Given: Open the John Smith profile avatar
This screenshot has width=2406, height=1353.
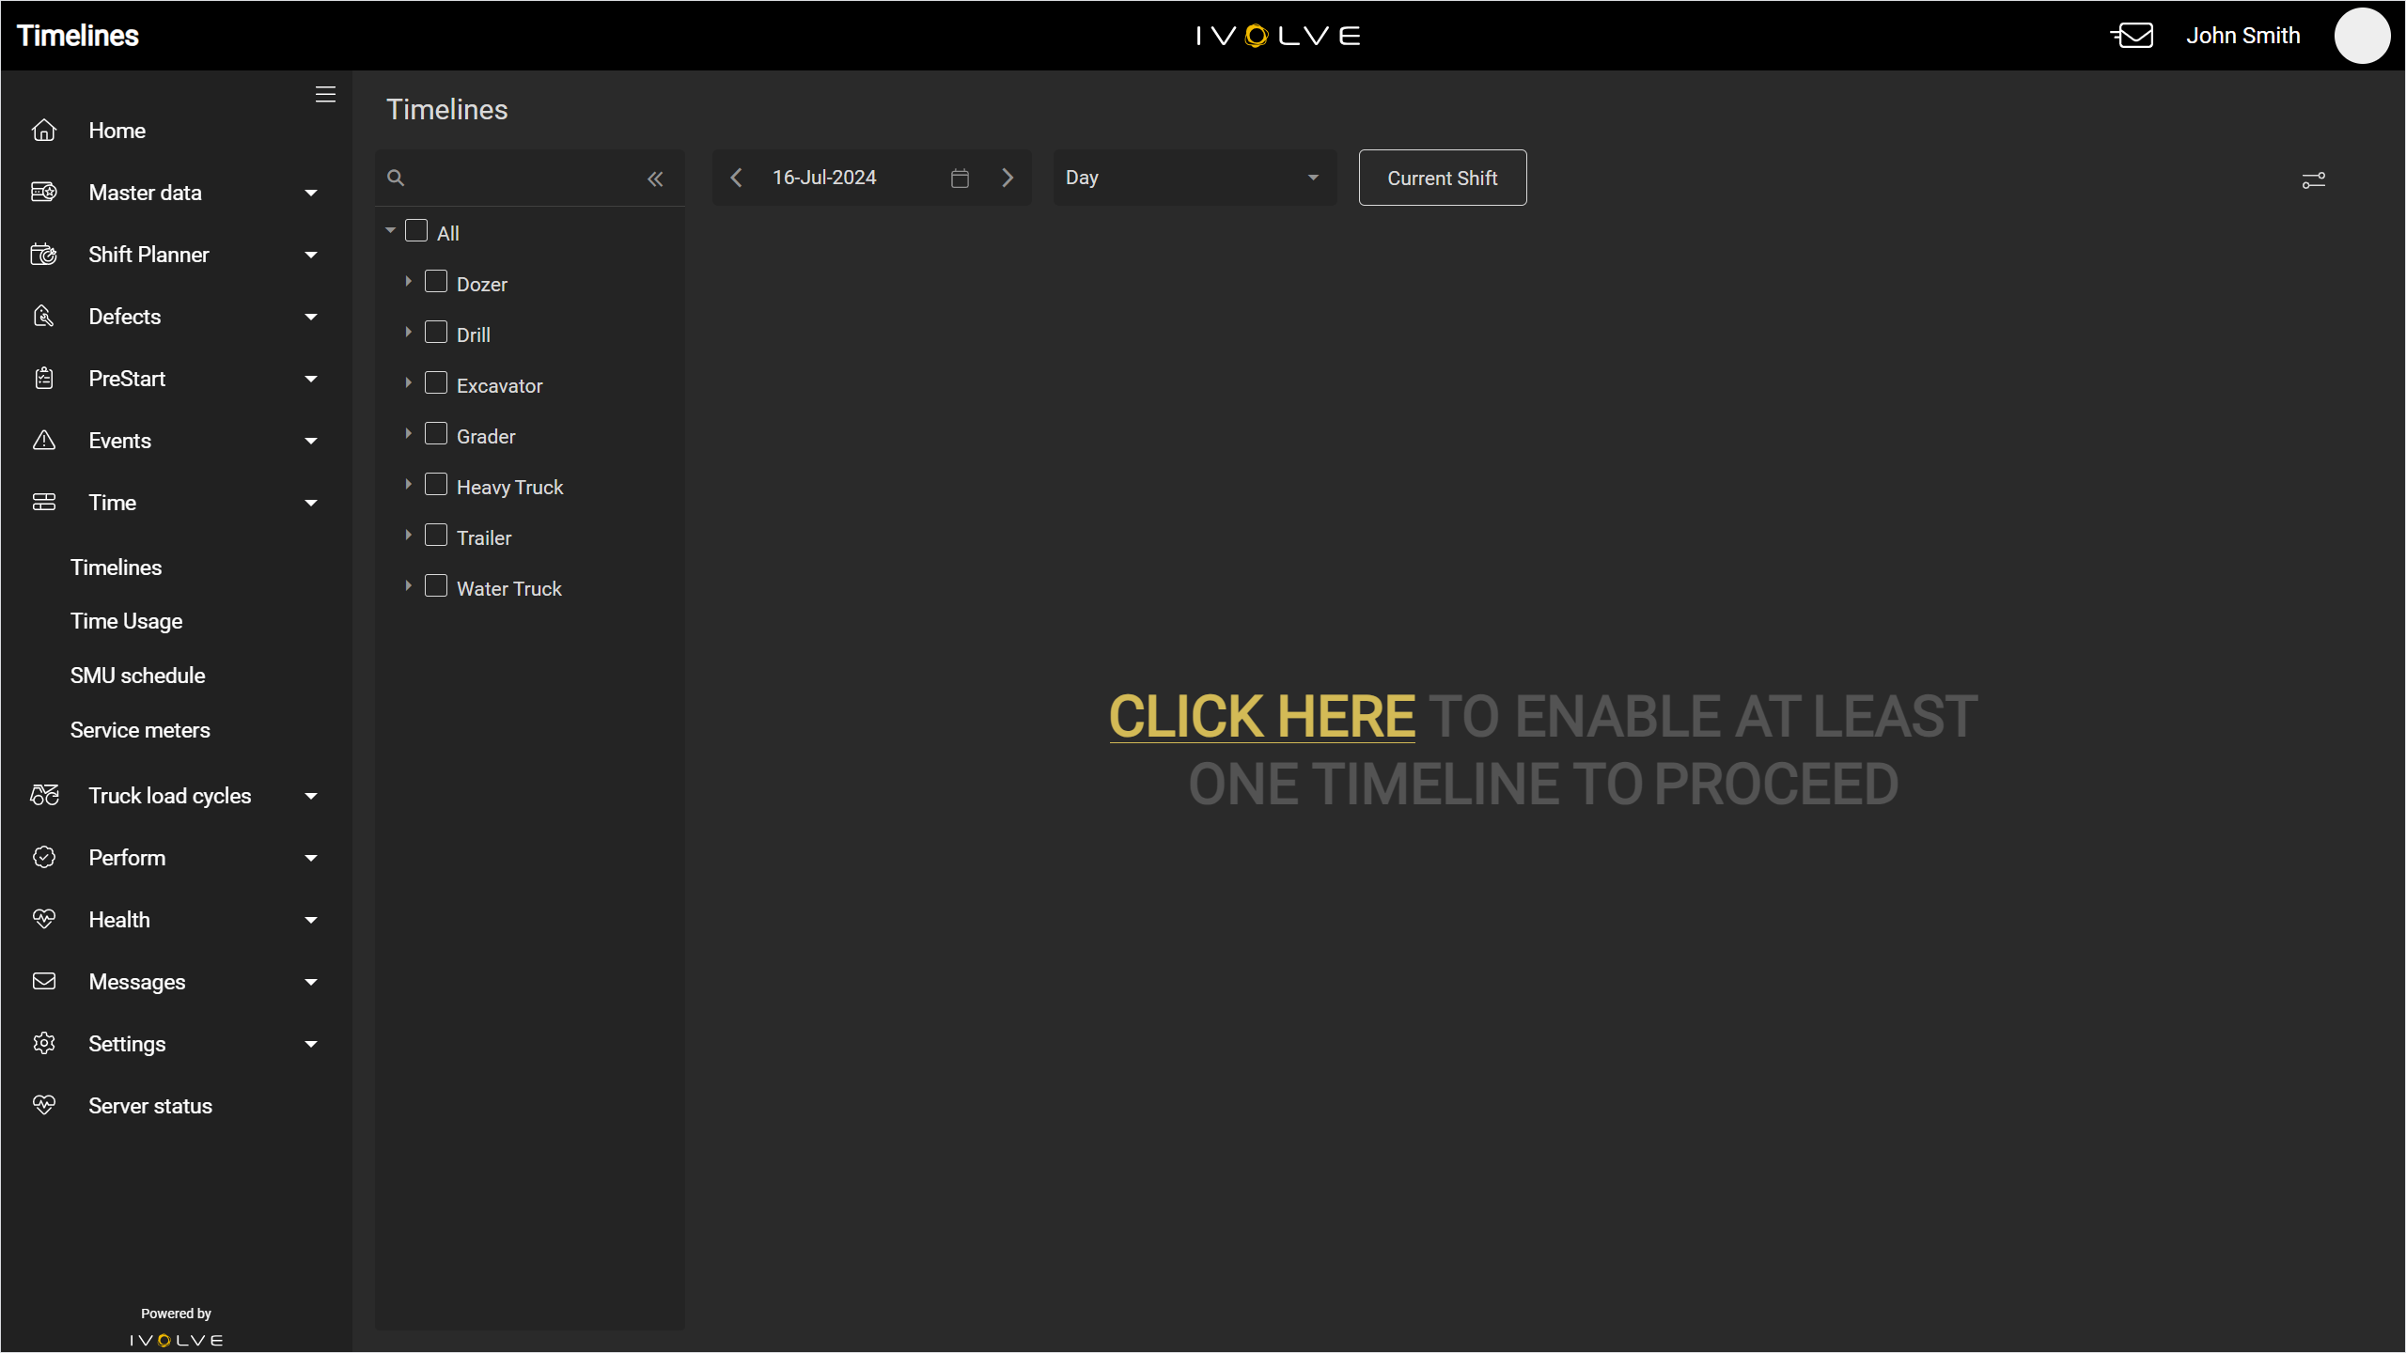Looking at the screenshot, I should pos(2362,36).
